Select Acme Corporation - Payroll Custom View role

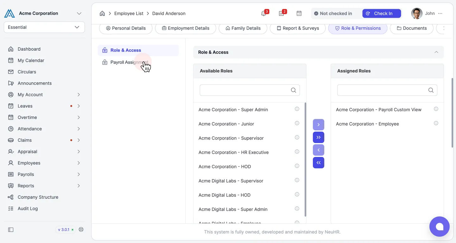[x=378, y=109]
